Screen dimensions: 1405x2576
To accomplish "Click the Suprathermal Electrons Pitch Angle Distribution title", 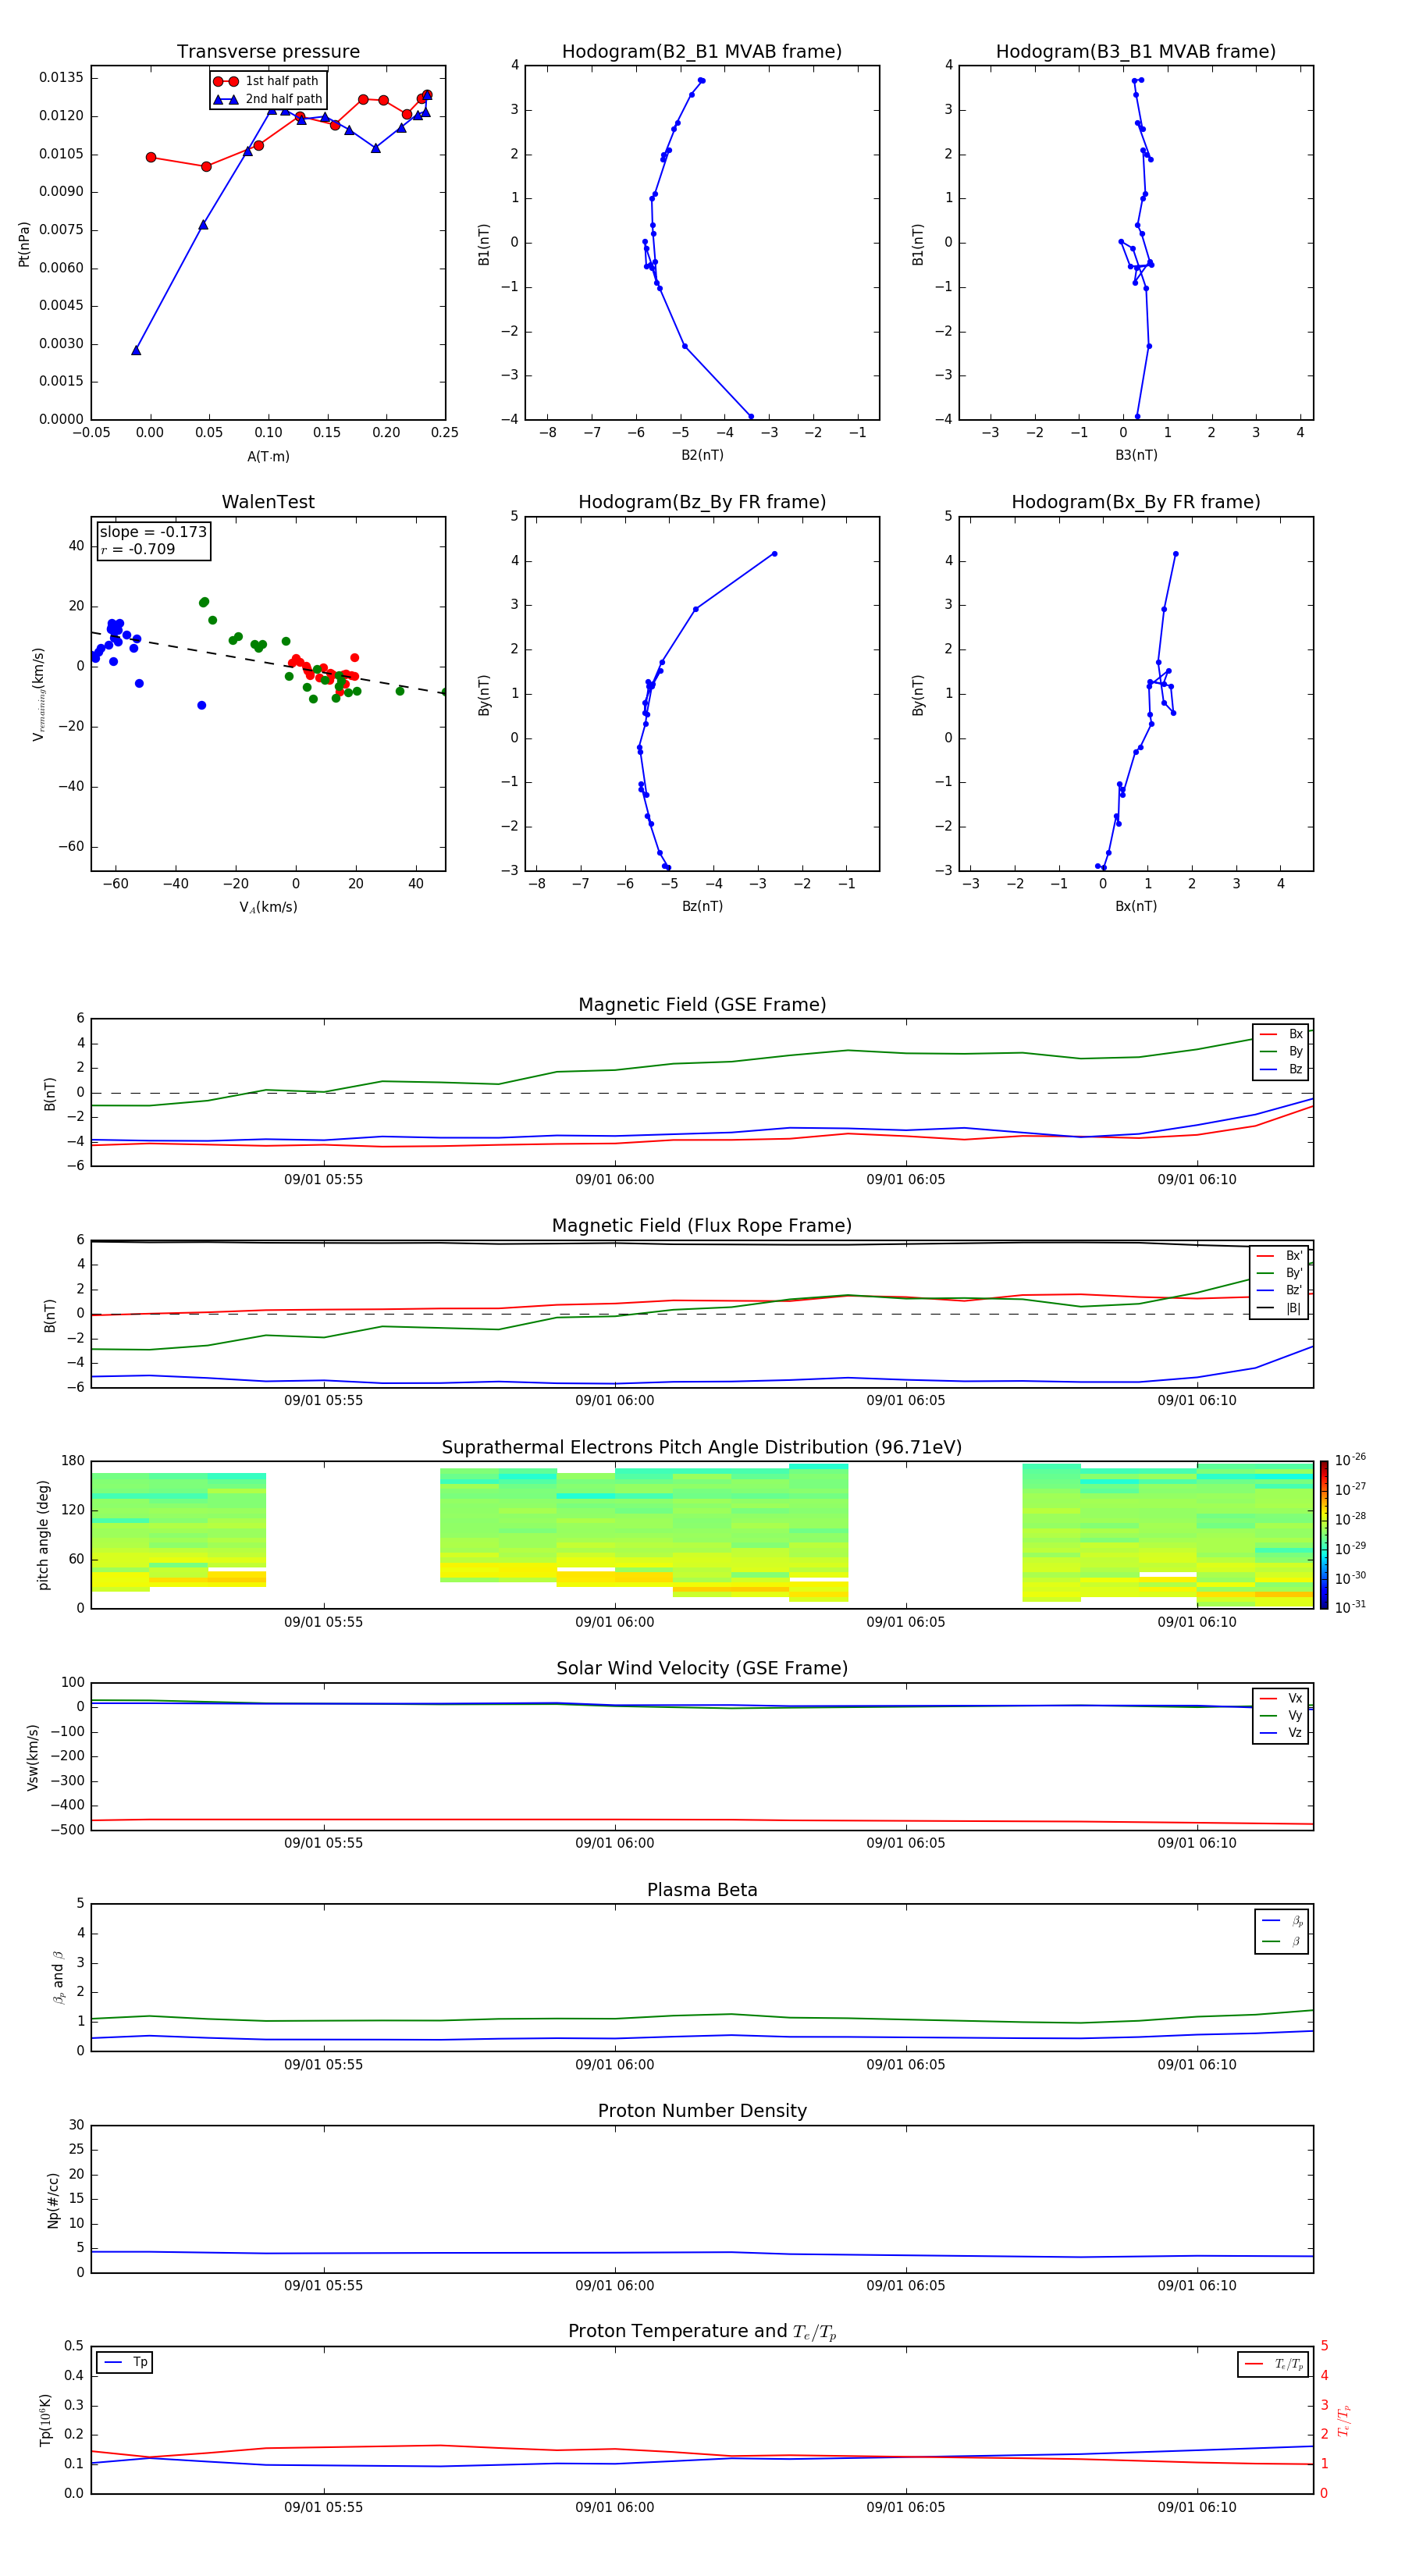I will pyautogui.click(x=702, y=1448).
